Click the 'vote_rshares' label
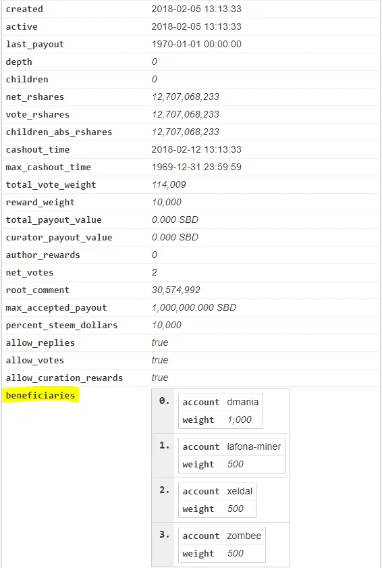Viewport: 382px width, 568px height. (x=38, y=115)
